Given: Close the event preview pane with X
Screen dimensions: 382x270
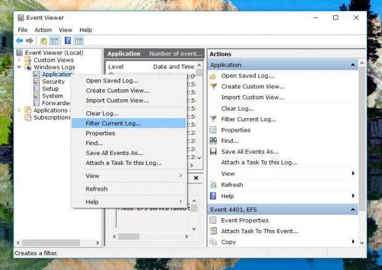Looking at the screenshot, I should point(196,178).
